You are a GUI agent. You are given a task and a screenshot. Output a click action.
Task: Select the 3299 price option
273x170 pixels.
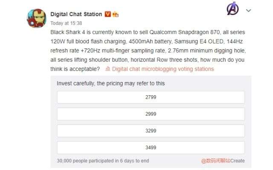[151, 131]
